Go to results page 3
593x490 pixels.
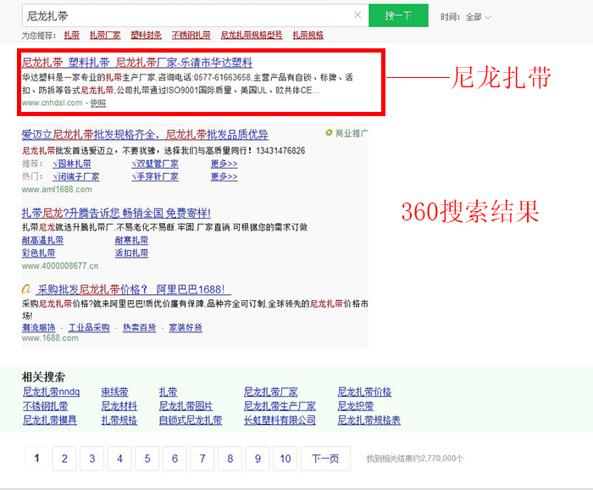tap(91, 459)
